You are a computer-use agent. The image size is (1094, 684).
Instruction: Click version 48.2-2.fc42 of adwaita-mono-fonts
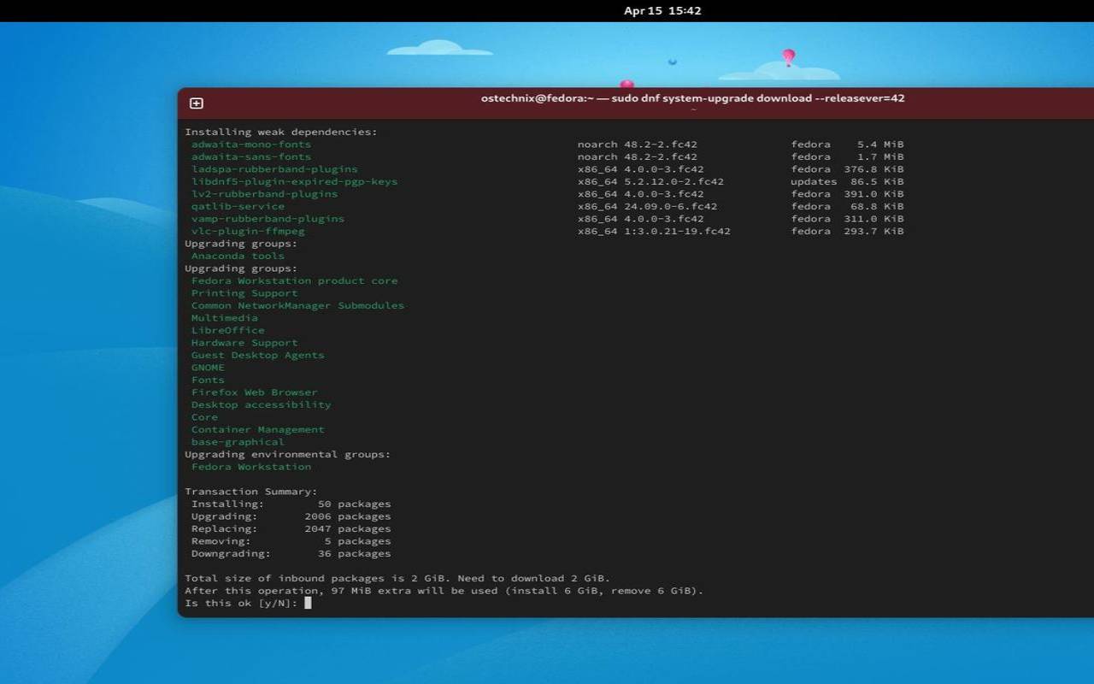[x=661, y=144]
